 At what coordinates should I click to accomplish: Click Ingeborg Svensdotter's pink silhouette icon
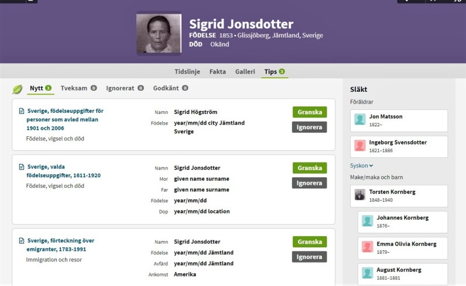point(361,146)
